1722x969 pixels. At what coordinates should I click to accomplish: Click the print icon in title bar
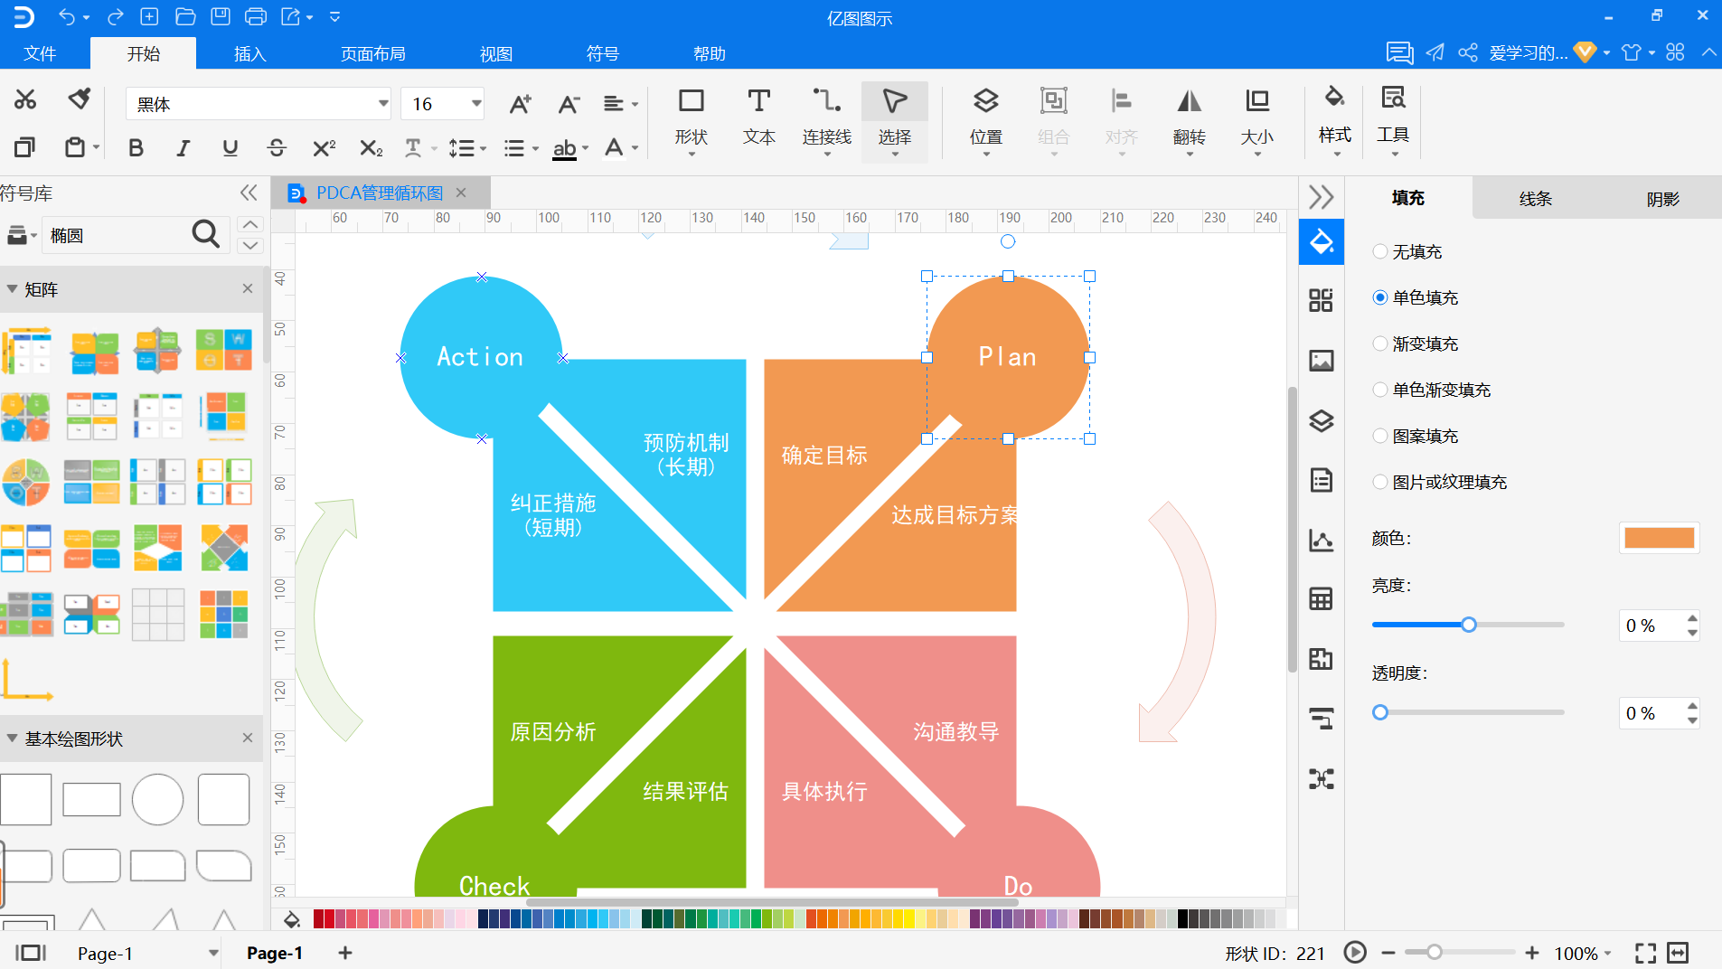point(256,16)
